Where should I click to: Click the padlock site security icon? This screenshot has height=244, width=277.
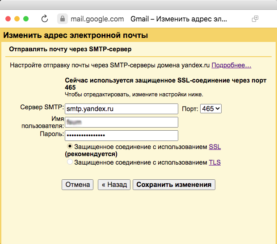(62, 19)
